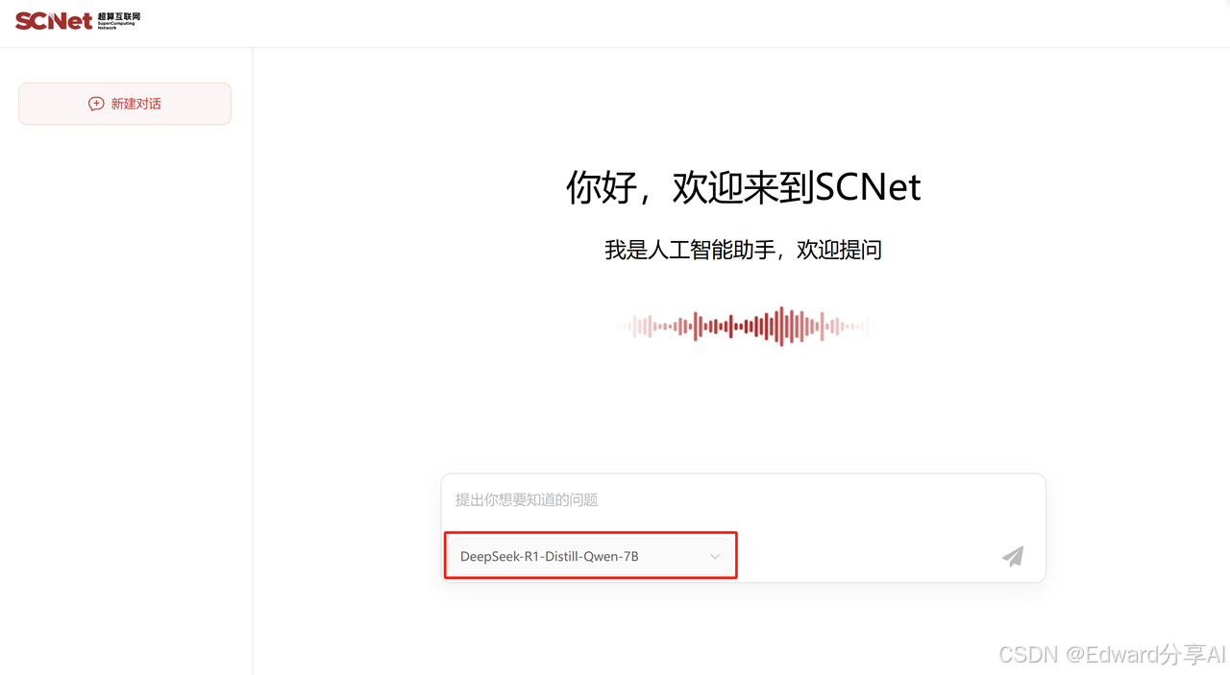
Task: Click the 你好，欢迎来到SCNet heading
Action: click(744, 186)
